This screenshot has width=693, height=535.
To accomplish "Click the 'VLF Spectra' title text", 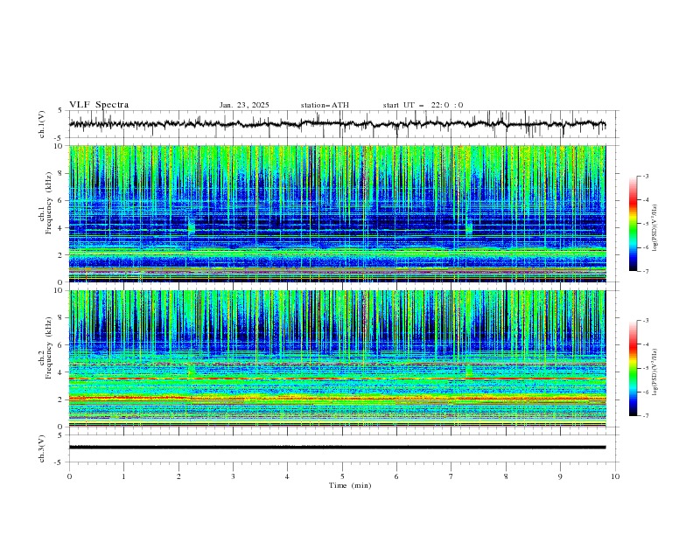I will (99, 105).
